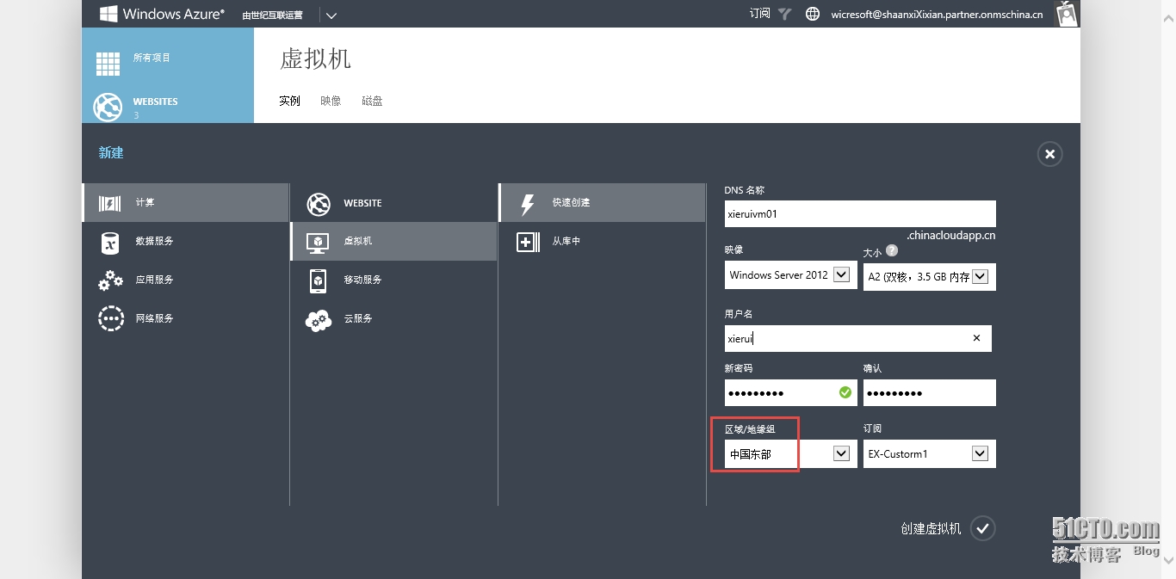1176x579 pixels.
Task: Click the 虚拟机 page heading
Action: tap(315, 59)
